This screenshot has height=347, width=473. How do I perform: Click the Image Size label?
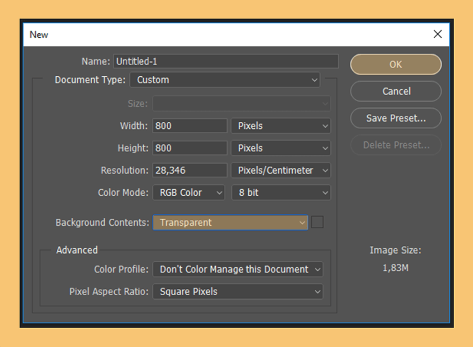396,250
